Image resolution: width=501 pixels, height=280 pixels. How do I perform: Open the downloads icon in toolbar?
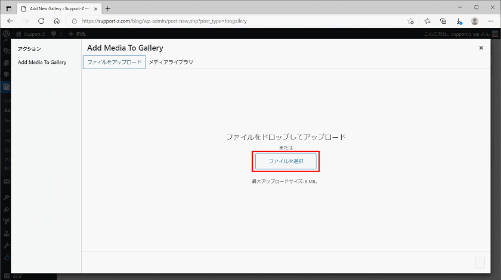(x=459, y=21)
